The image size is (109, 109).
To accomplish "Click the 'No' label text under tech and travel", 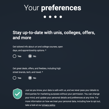I will 35,78.
